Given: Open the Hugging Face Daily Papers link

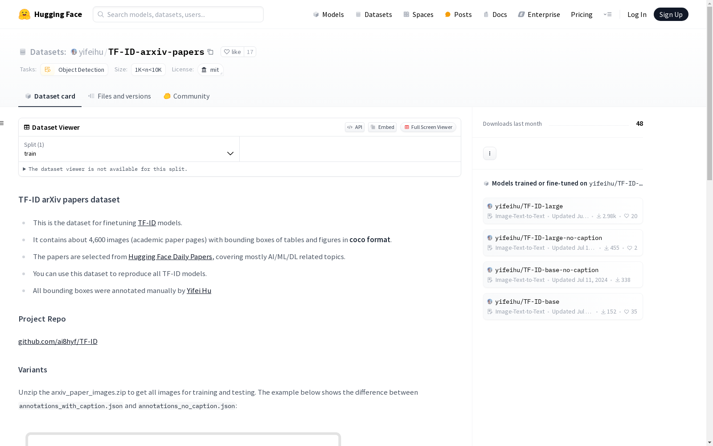Looking at the screenshot, I should tap(170, 256).
